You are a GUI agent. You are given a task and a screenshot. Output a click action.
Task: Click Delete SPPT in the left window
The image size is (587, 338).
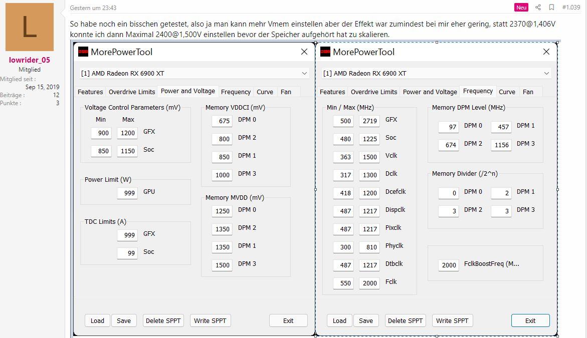[163, 320]
